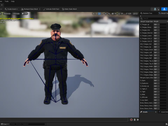Image resolution: width=168 pixels, height=126 pixels.
Task: Click the V_Tongue_Narrow weight value
Action: (x=157, y=33)
